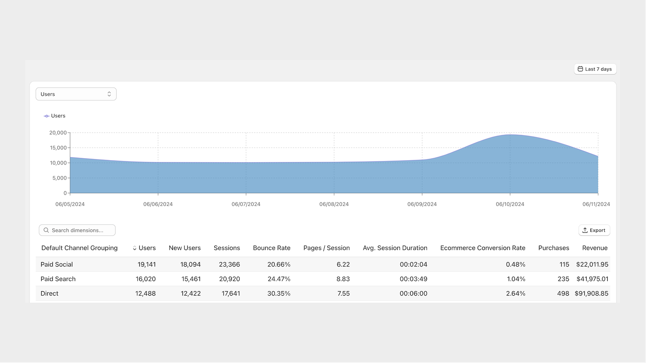646x363 pixels.
Task: Click the 12,488 users value for Direct
Action: click(145, 294)
